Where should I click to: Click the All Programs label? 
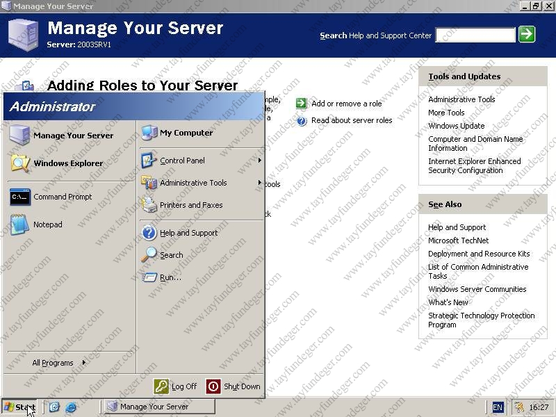coord(53,363)
